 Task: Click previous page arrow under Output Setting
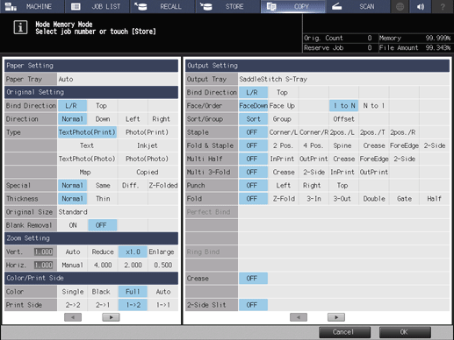299,317
